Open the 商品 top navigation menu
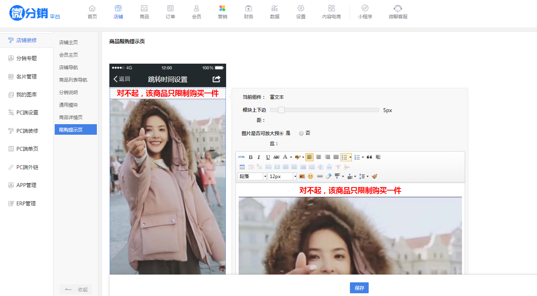The image size is (537, 296). pyautogui.click(x=144, y=12)
